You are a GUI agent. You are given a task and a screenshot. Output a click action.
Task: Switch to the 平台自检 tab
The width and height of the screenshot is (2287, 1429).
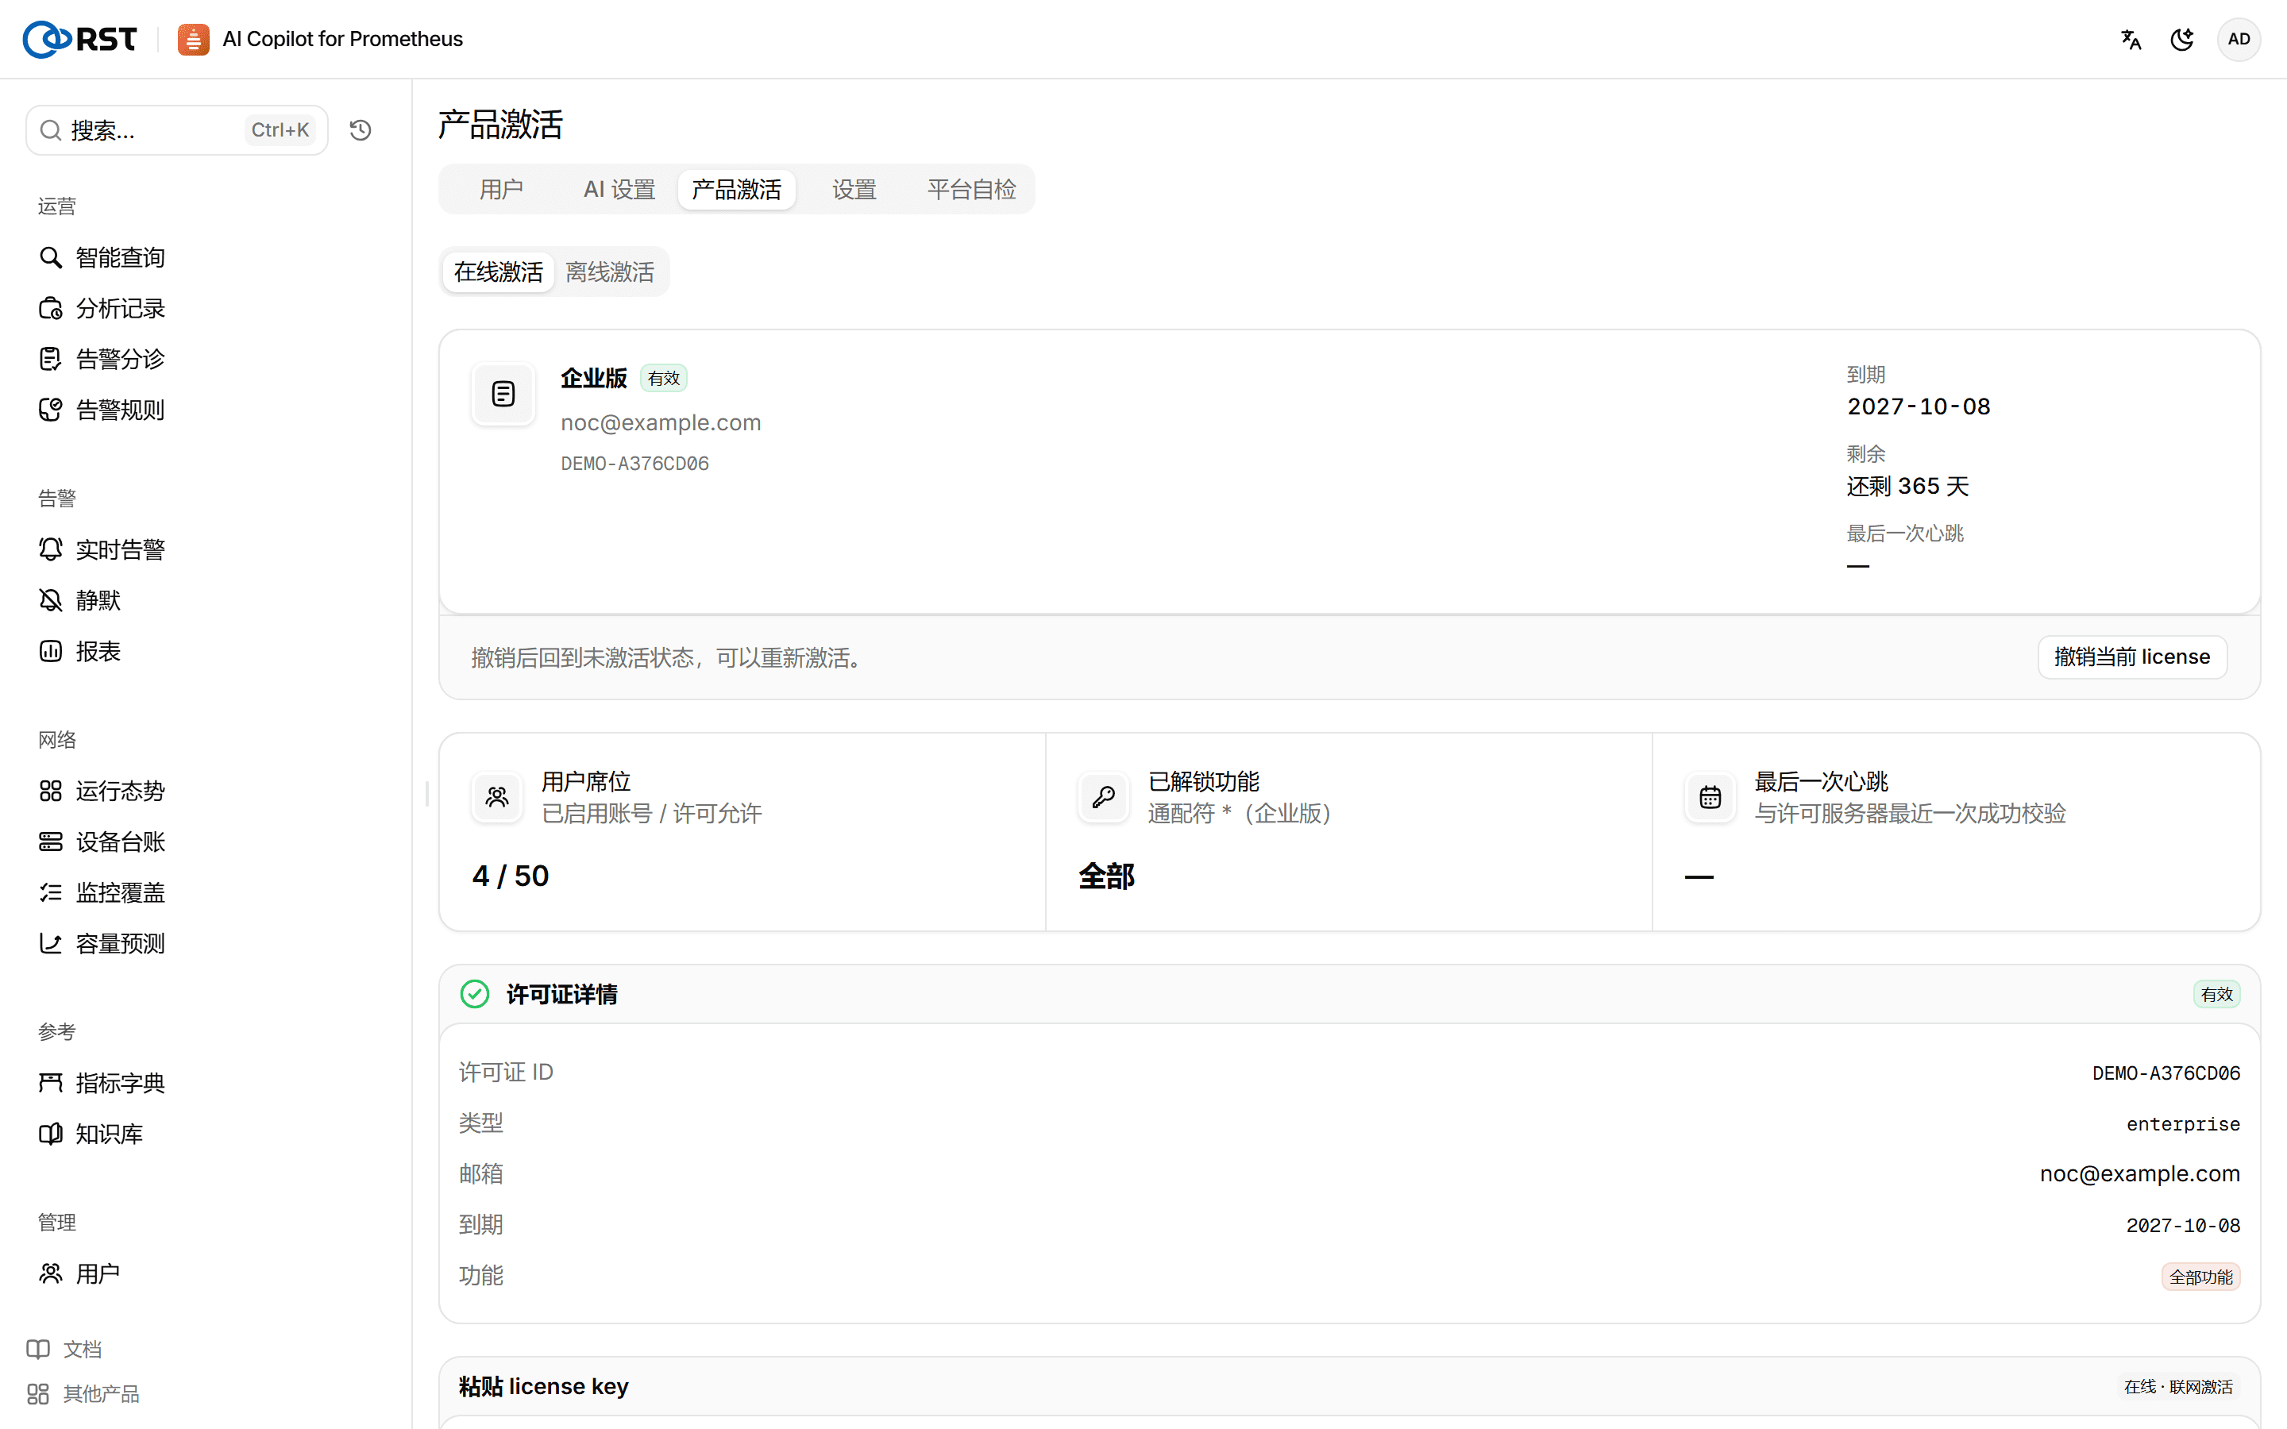click(x=971, y=189)
